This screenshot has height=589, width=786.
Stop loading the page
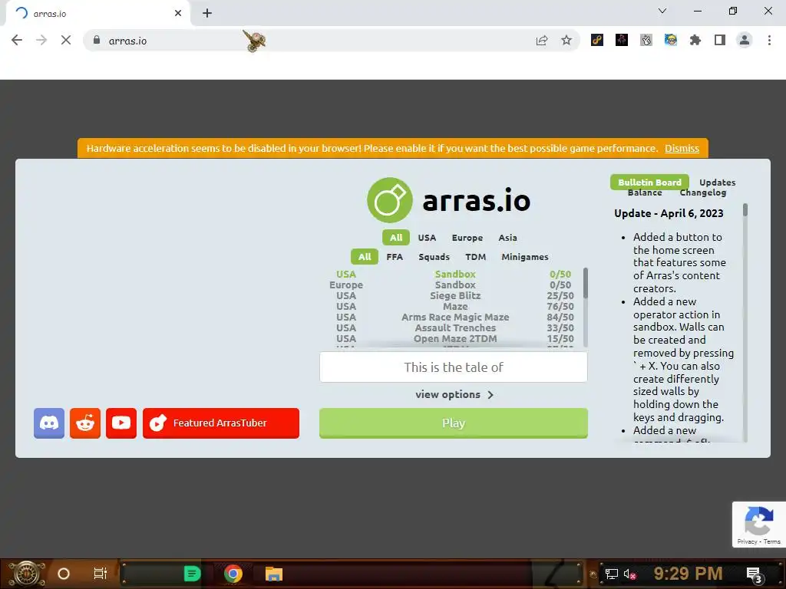click(x=66, y=40)
